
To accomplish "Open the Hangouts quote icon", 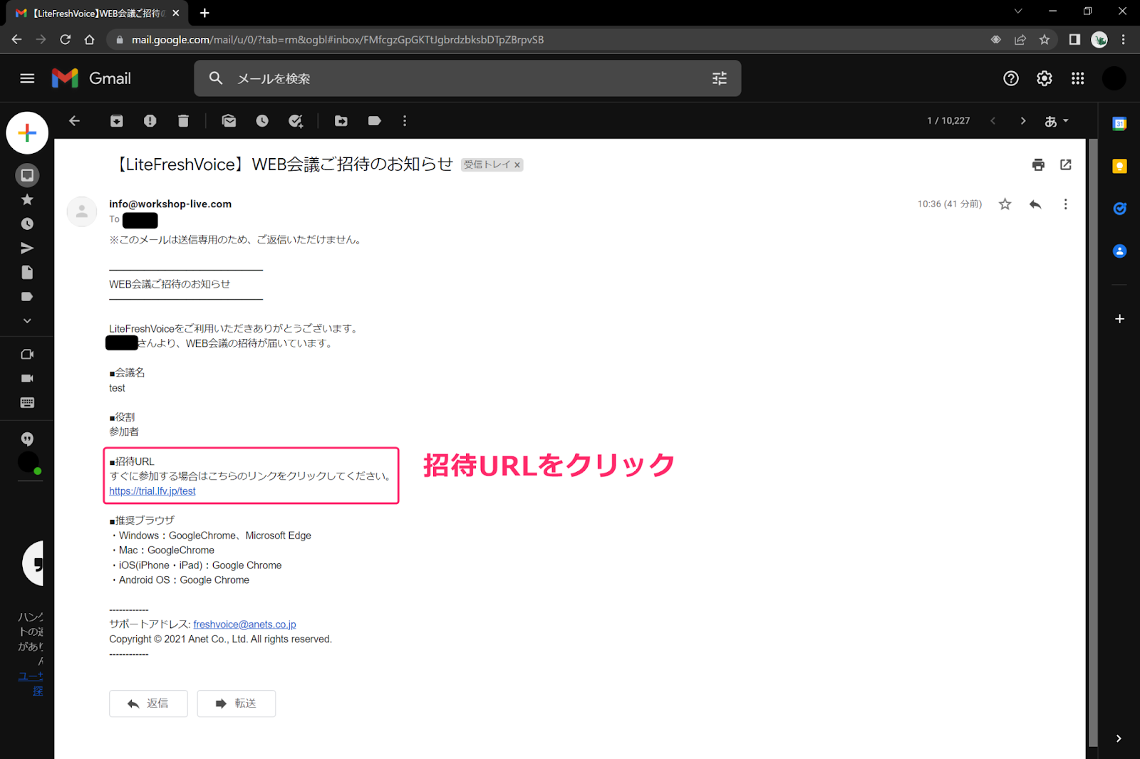I will 27,439.
